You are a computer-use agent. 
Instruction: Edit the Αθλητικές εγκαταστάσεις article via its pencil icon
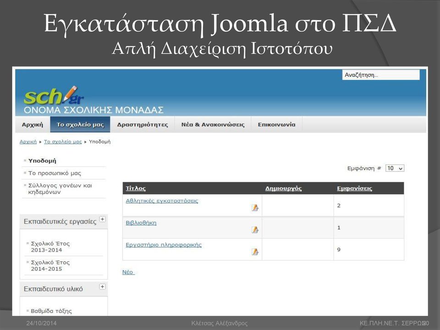tap(255, 208)
